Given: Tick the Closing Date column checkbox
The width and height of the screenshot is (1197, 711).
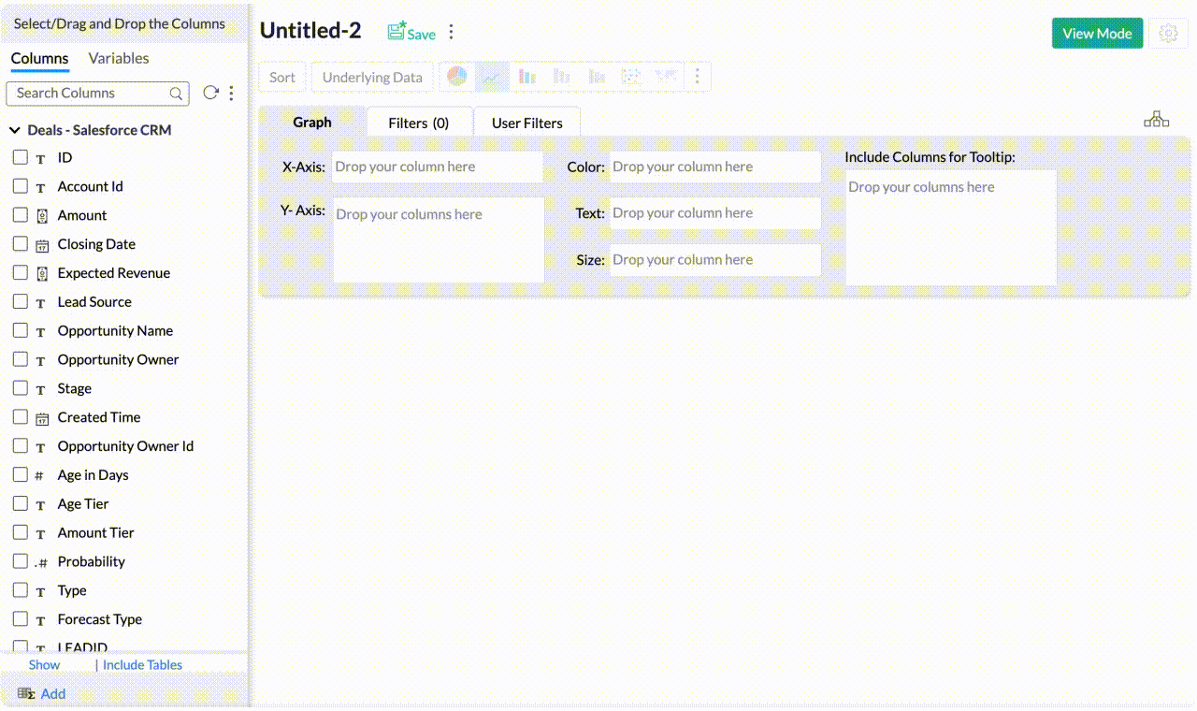Looking at the screenshot, I should click(x=20, y=244).
